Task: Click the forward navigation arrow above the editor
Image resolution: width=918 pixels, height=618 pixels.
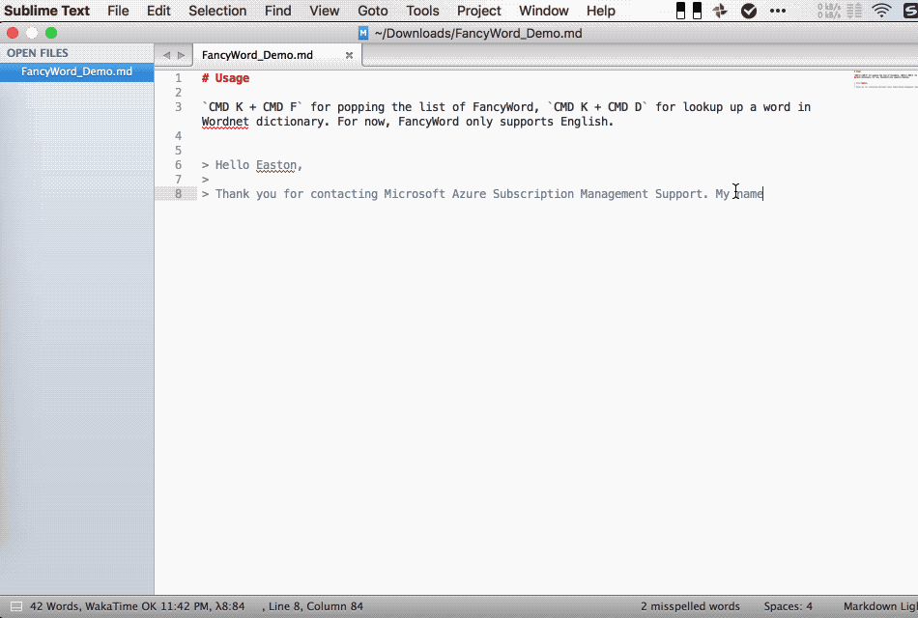Action: 183,55
